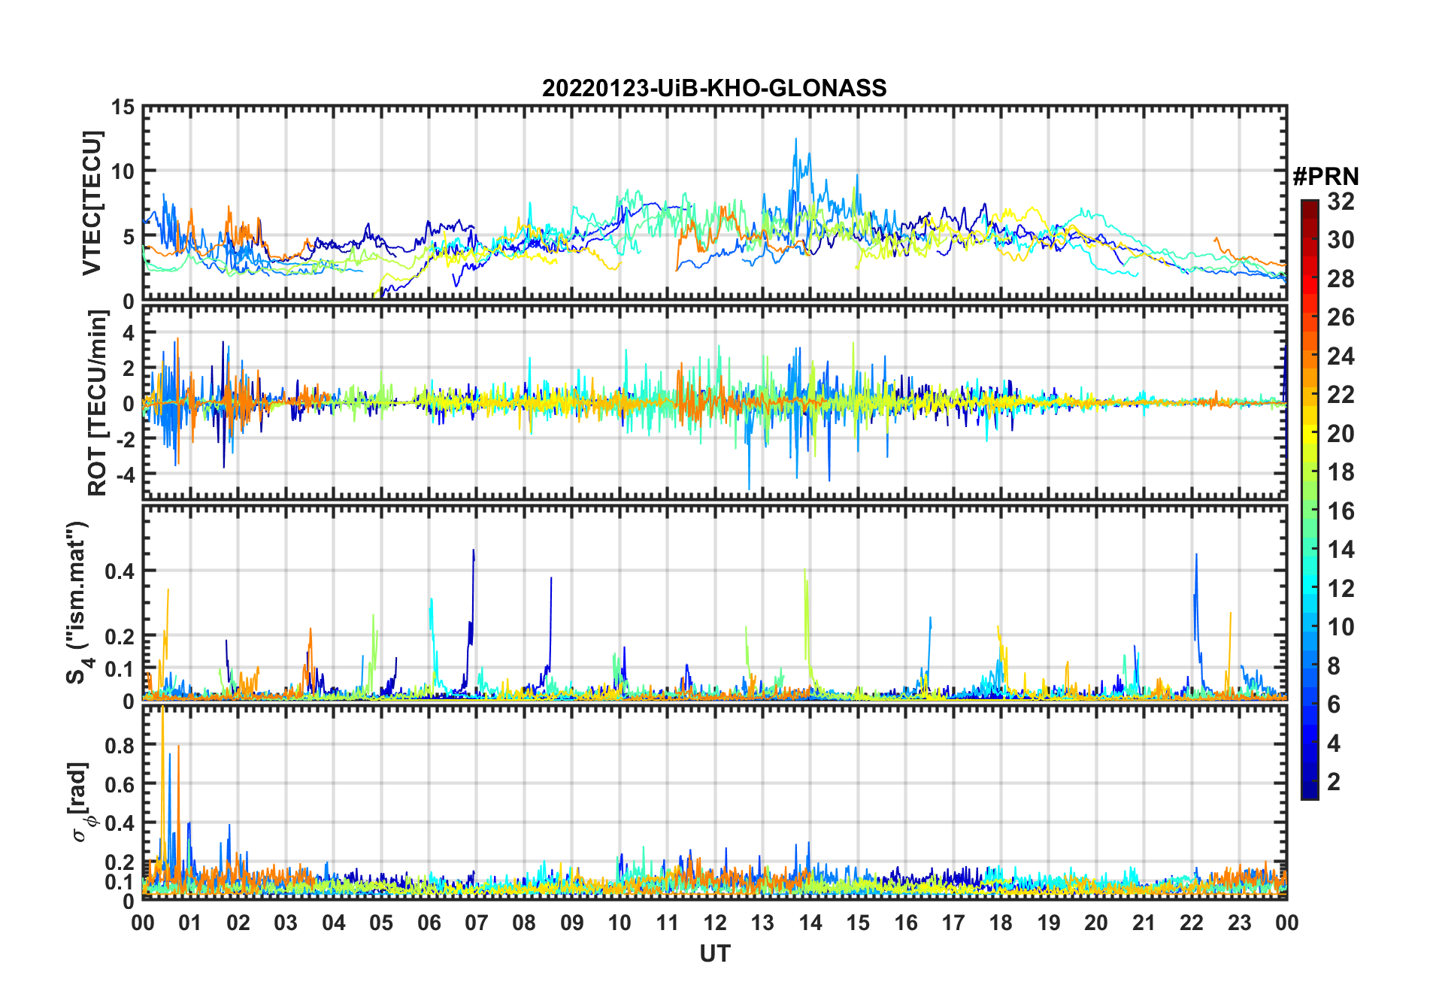Click sigma phi axis tick label 0.8
This screenshot has width=1430, height=1000.
tap(120, 745)
